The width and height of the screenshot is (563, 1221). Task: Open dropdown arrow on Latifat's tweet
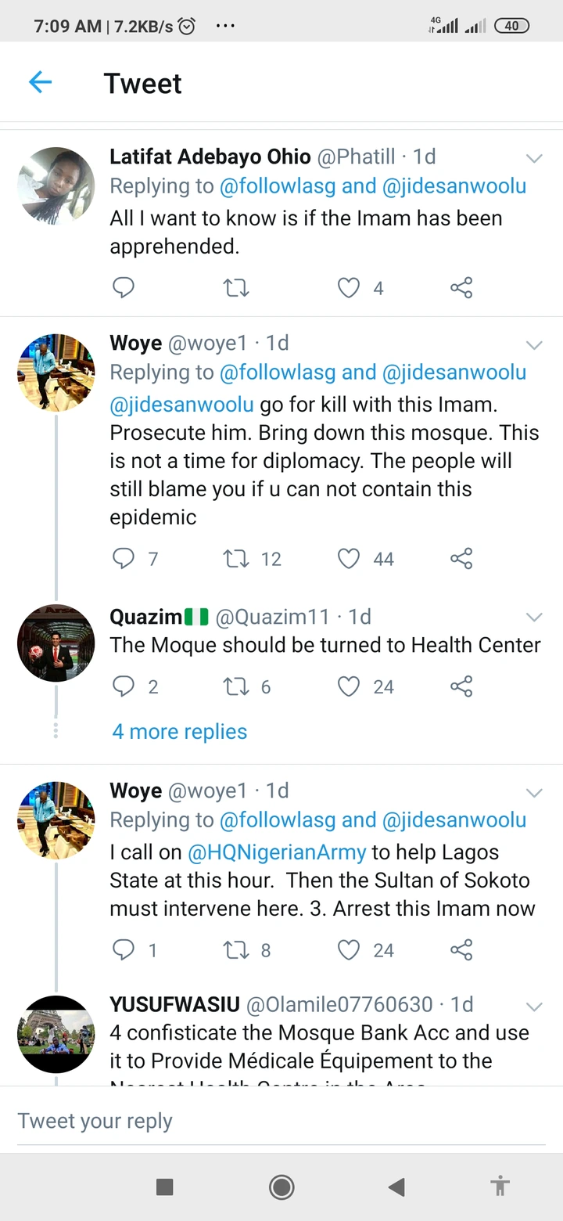pos(534,158)
